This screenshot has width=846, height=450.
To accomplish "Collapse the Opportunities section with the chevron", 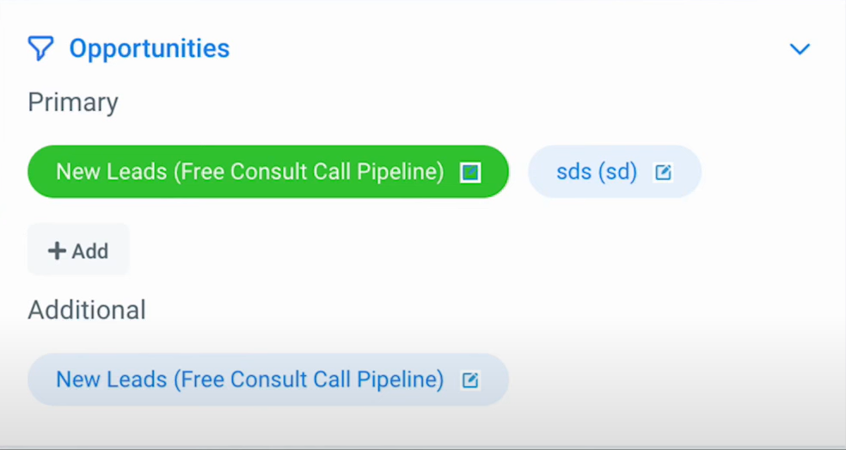I will click(x=800, y=49).
